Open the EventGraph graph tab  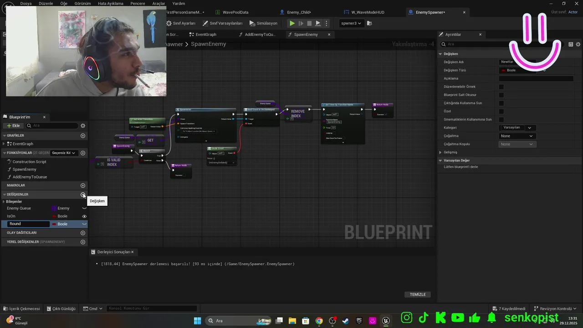point(203,35)
